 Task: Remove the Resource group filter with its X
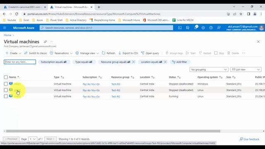click(133, 62)
